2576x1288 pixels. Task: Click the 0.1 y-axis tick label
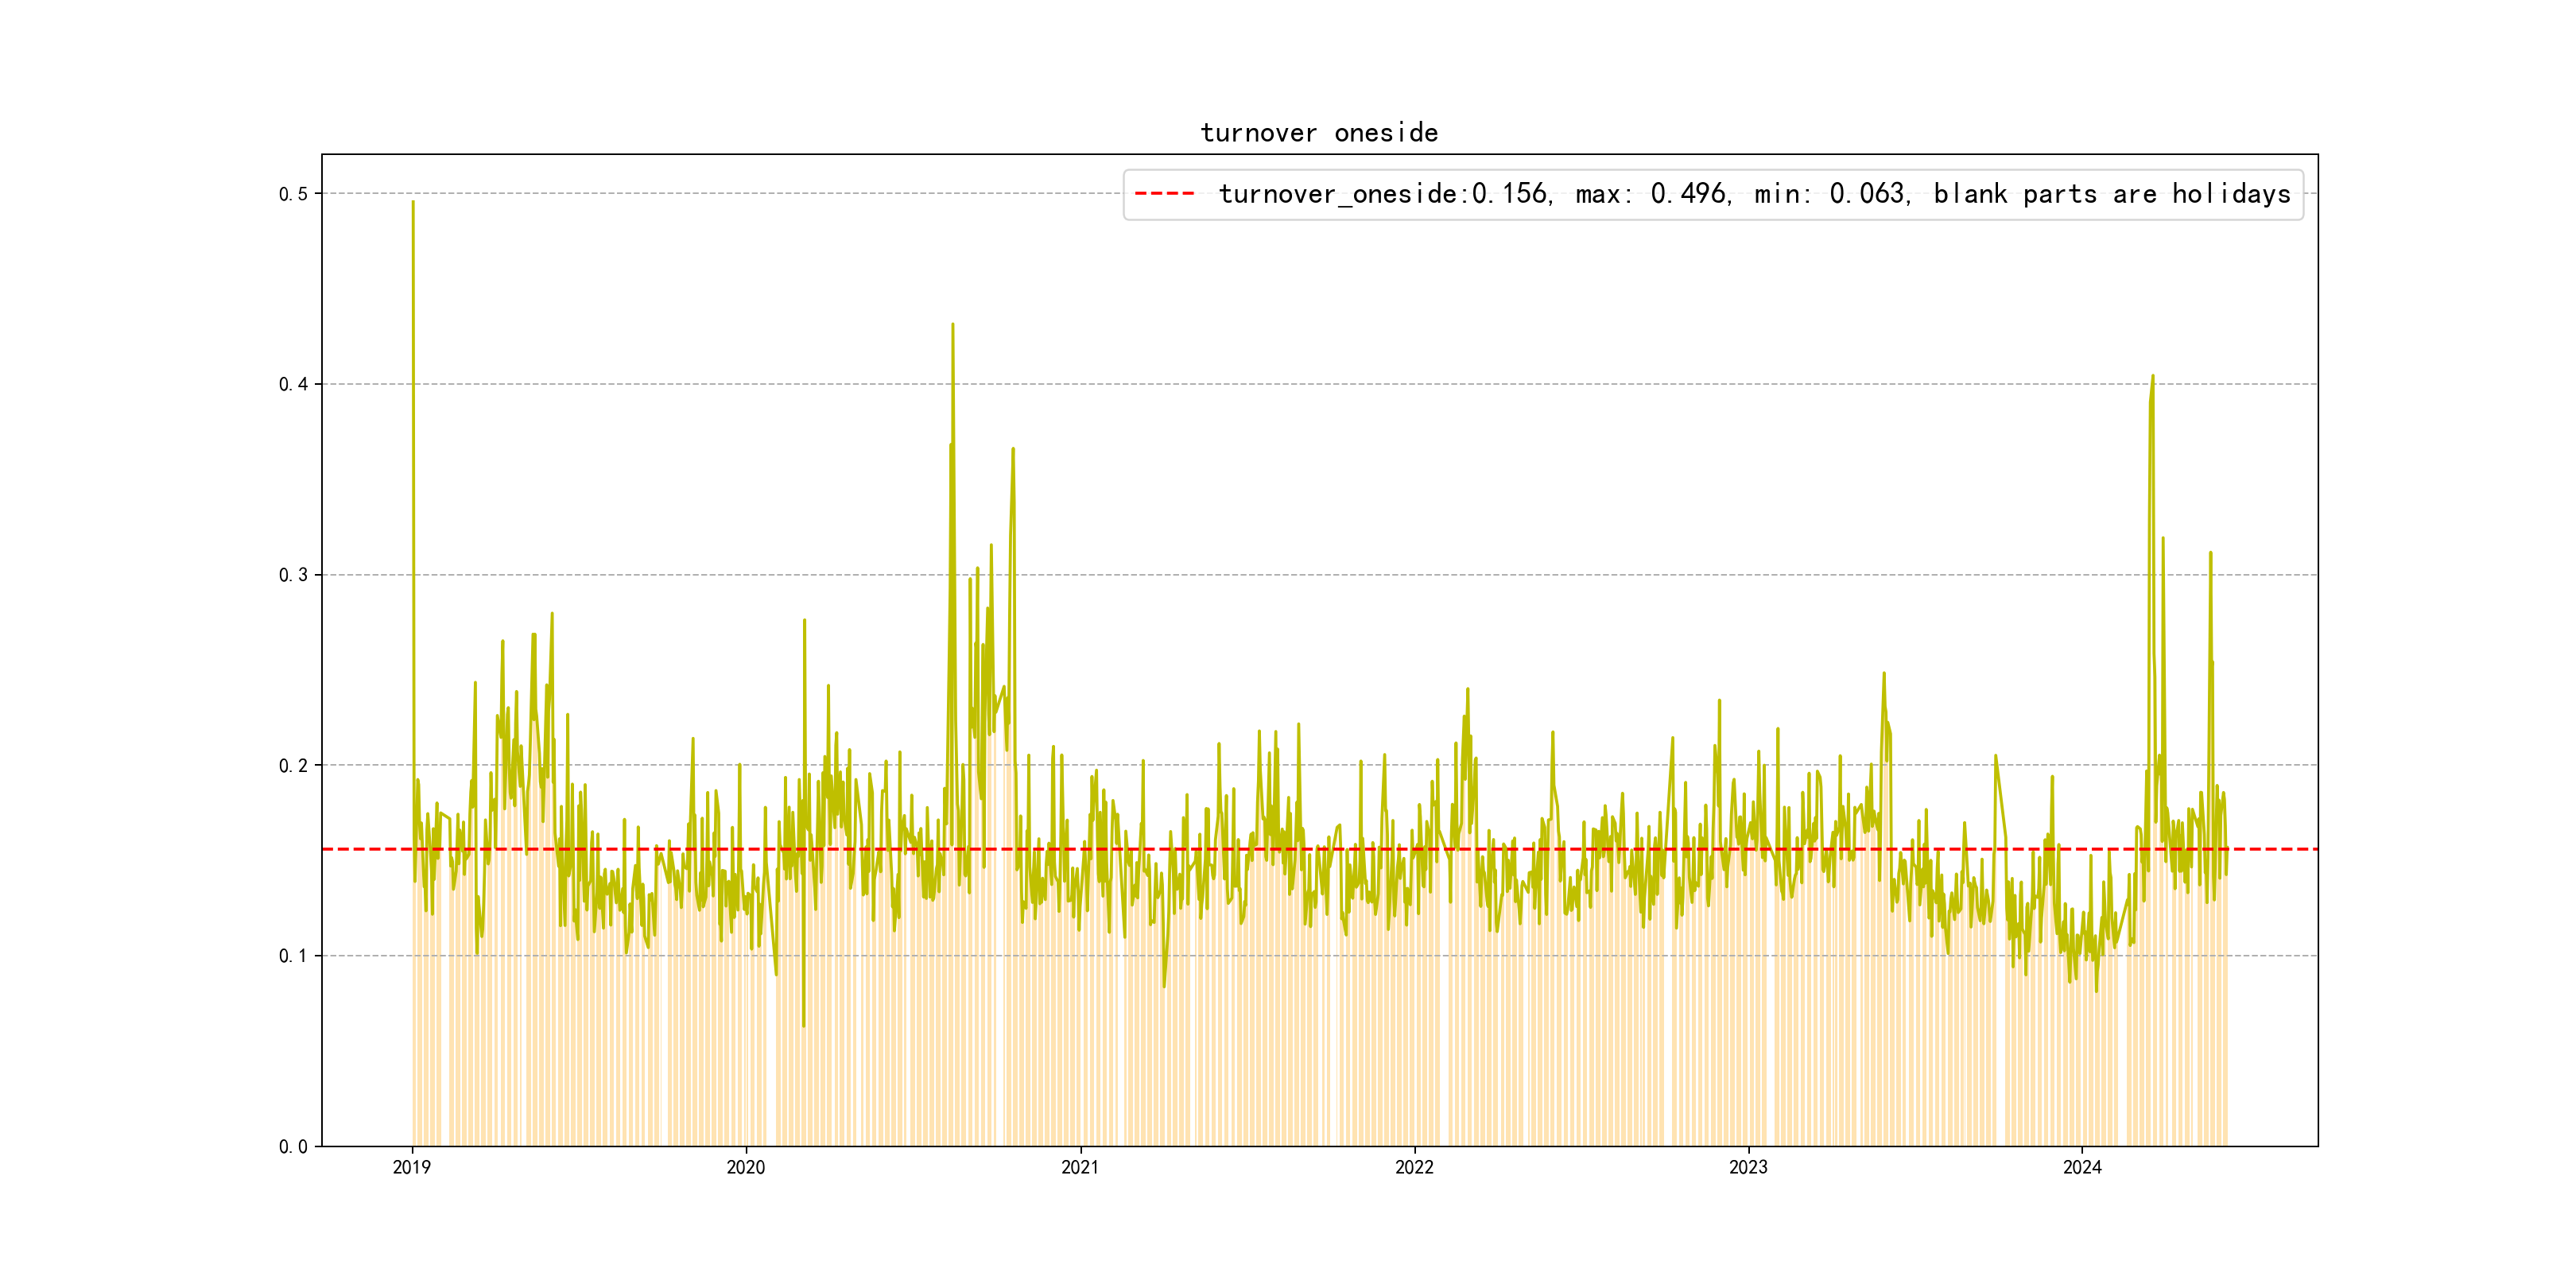pyautogui.click(x=292, y=956)
